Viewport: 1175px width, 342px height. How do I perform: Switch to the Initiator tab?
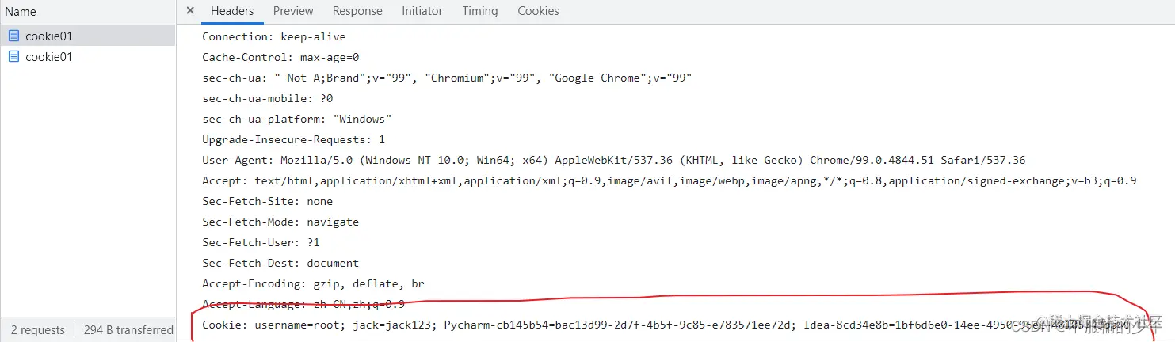pyautogui.click(x=422, y=11)
